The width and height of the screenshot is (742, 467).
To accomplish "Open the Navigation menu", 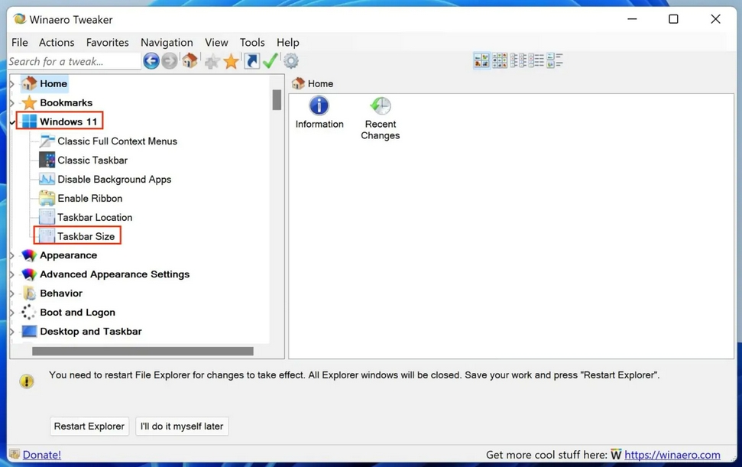I will 167,42.
